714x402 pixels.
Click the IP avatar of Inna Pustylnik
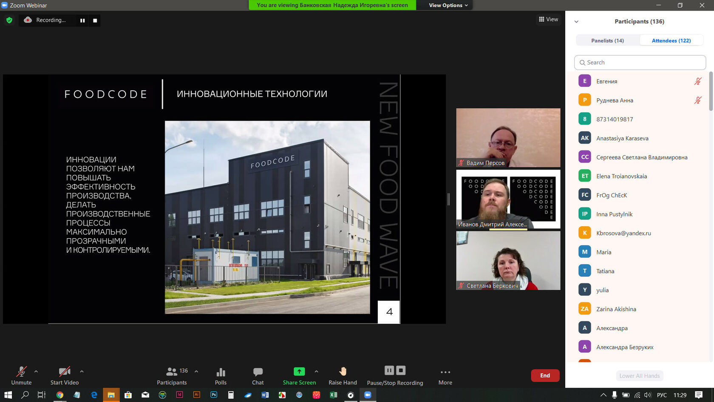tap(585, 214)
